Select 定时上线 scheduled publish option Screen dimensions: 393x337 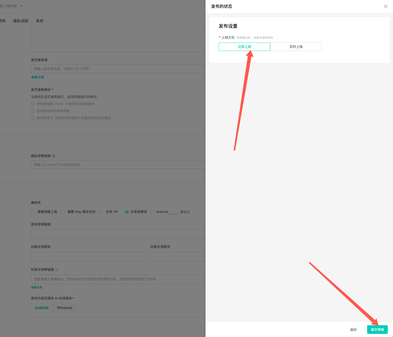[296, 47]
